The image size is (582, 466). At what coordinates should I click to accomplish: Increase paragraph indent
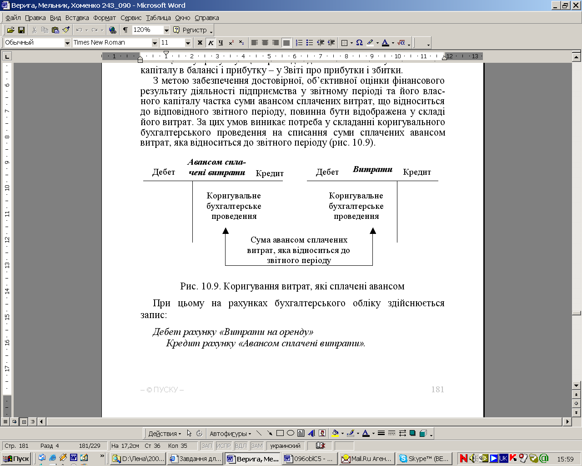click(331, 43)
